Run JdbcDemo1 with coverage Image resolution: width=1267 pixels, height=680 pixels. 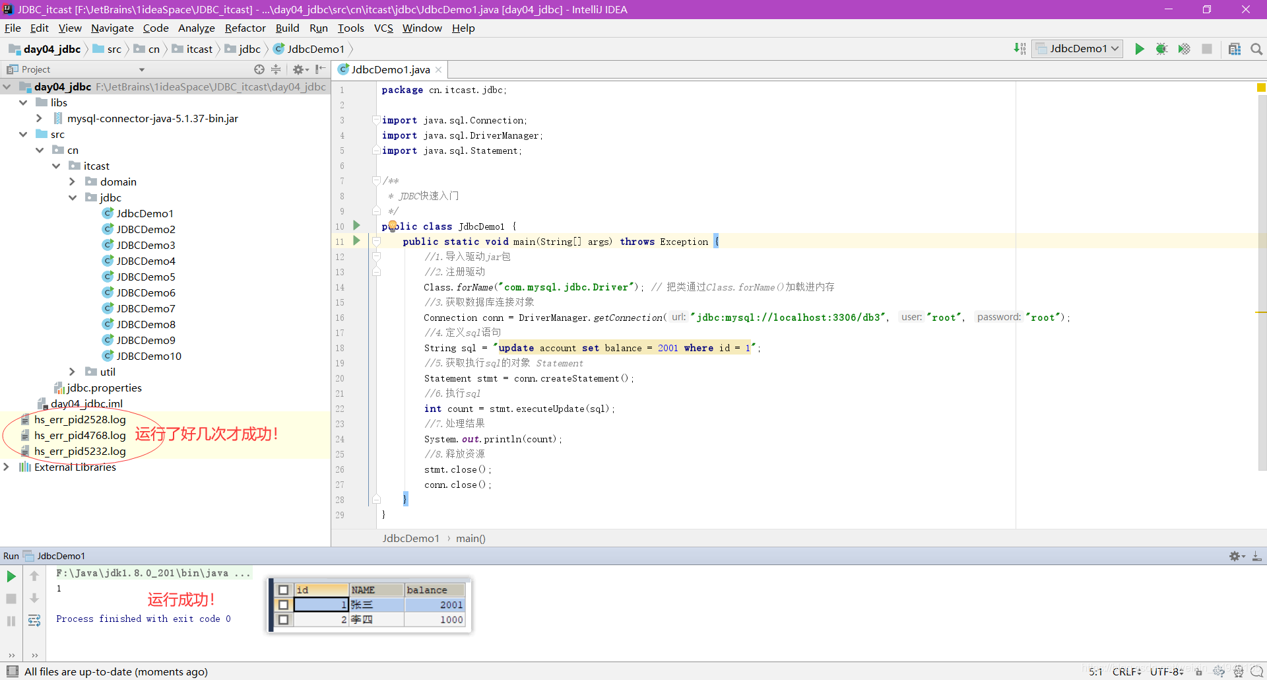coord(1184,49)
